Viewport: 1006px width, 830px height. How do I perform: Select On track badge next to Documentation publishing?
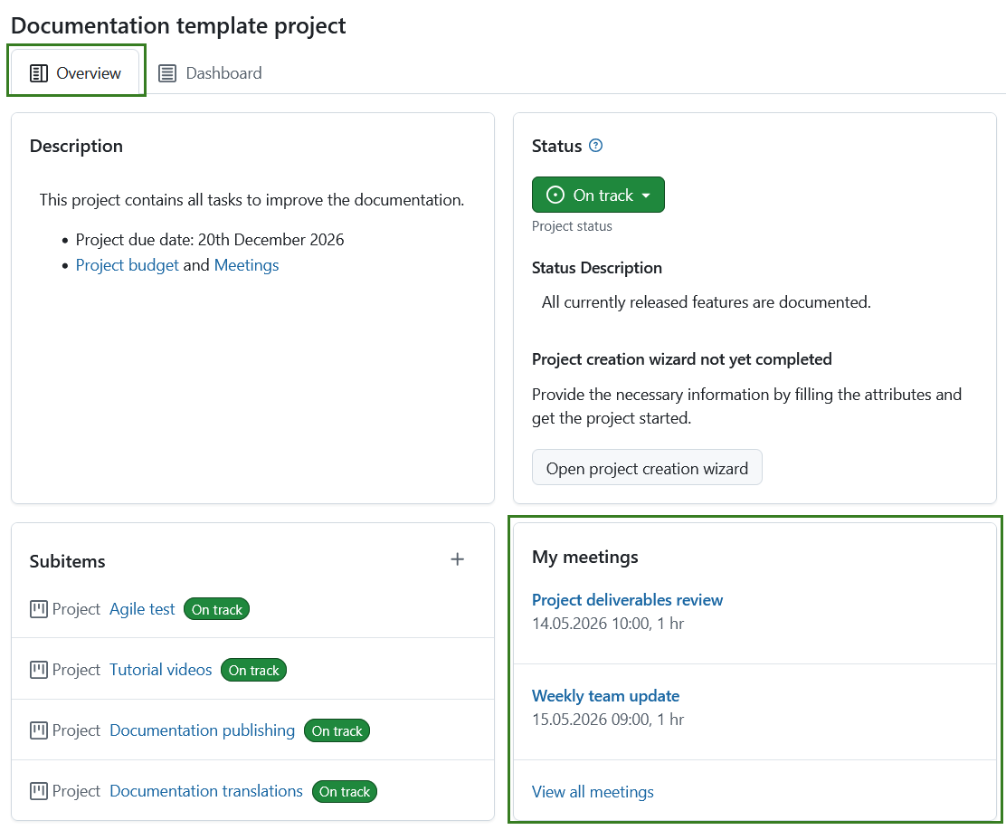tap(337, 730)
